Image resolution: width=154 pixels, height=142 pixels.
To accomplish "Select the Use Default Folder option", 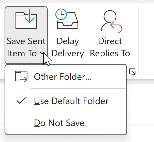I will 66,101.
